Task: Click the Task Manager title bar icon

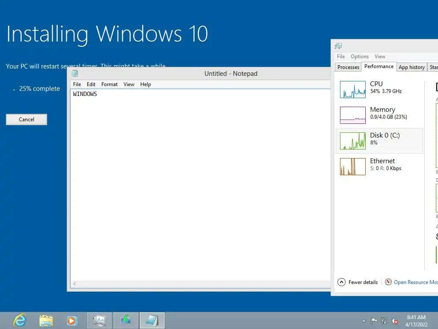Action: pyautogui.click(x=338, y=46)
